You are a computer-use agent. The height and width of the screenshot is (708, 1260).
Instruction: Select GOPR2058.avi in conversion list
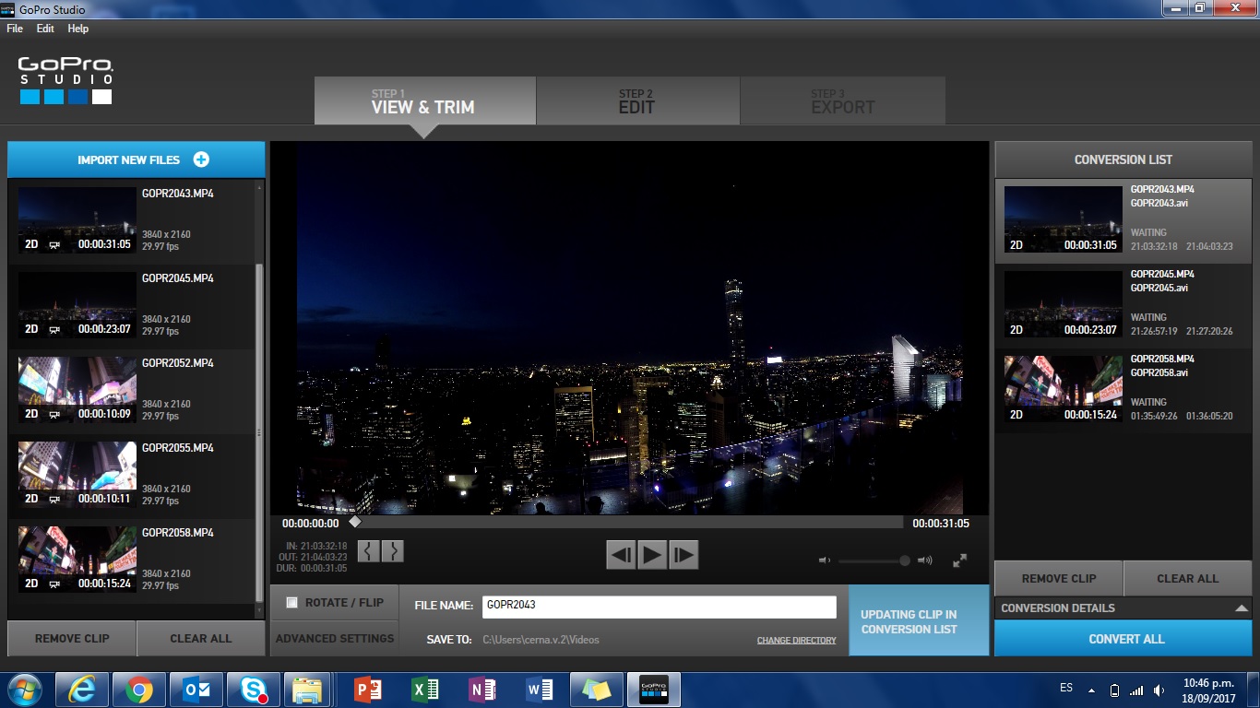coord(1123,390)
